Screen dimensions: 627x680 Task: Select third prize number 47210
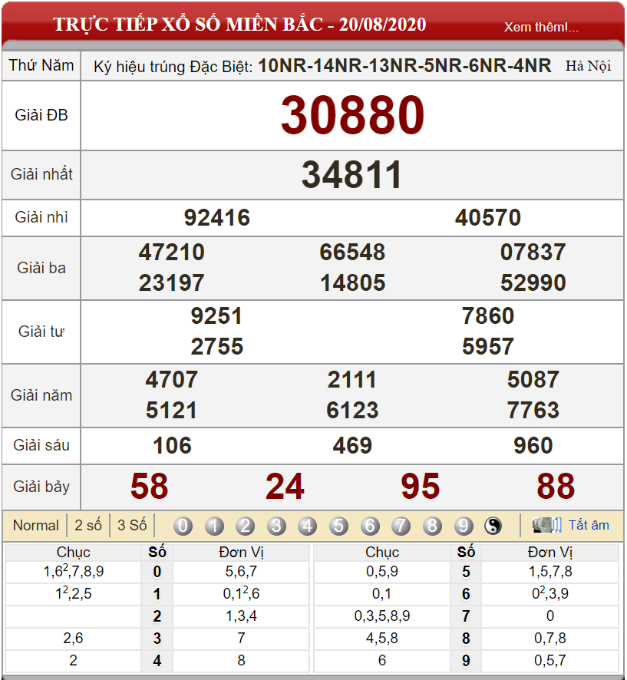click(172, 252)
